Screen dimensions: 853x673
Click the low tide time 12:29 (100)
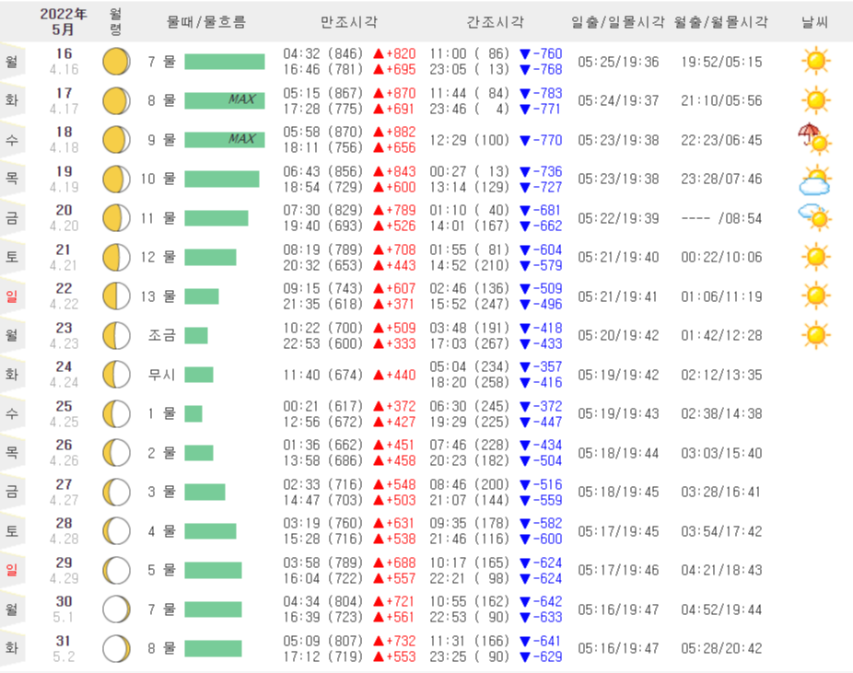(x=469, y=140)
